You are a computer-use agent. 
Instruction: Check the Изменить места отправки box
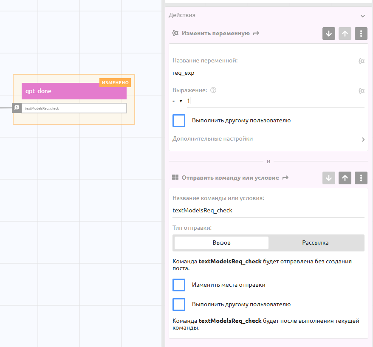[x=179, y=285]
